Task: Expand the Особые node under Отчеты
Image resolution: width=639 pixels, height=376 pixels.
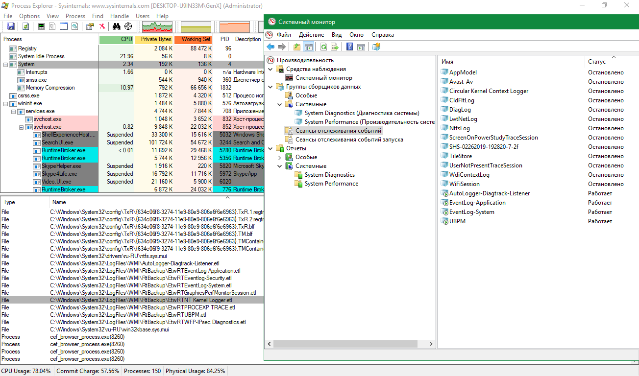Action: [280, 157]
